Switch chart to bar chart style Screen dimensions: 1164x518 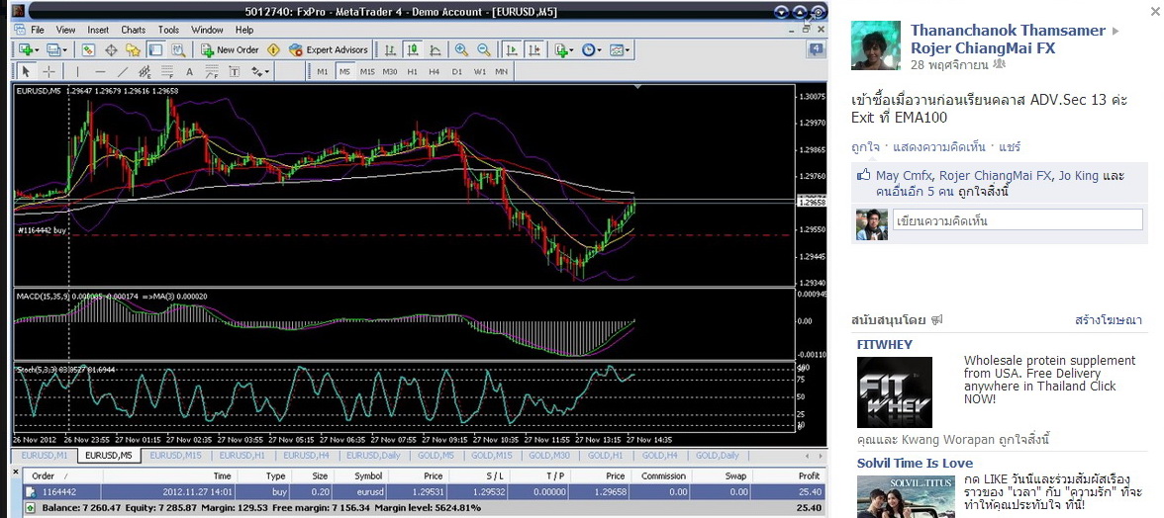tap(390, 50)
